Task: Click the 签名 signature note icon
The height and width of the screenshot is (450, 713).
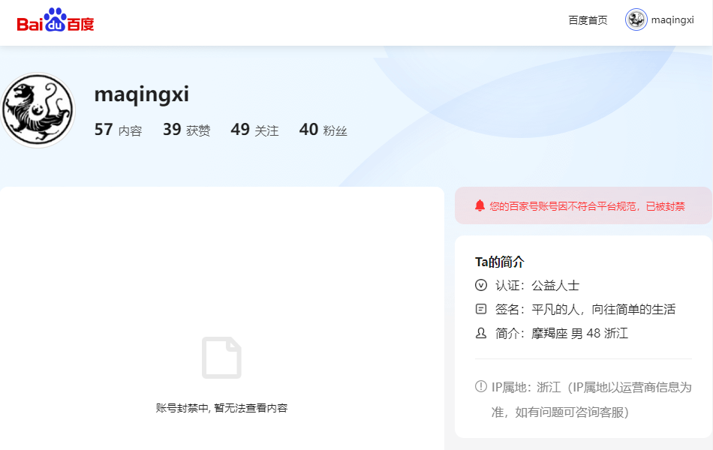Action: coord(481,309)
